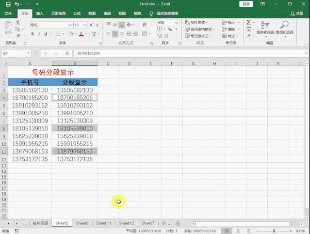Switch to the Page Layout (页面布局) tab
Image resolution: width=310 pixels, height=234 pixels.
58,14
